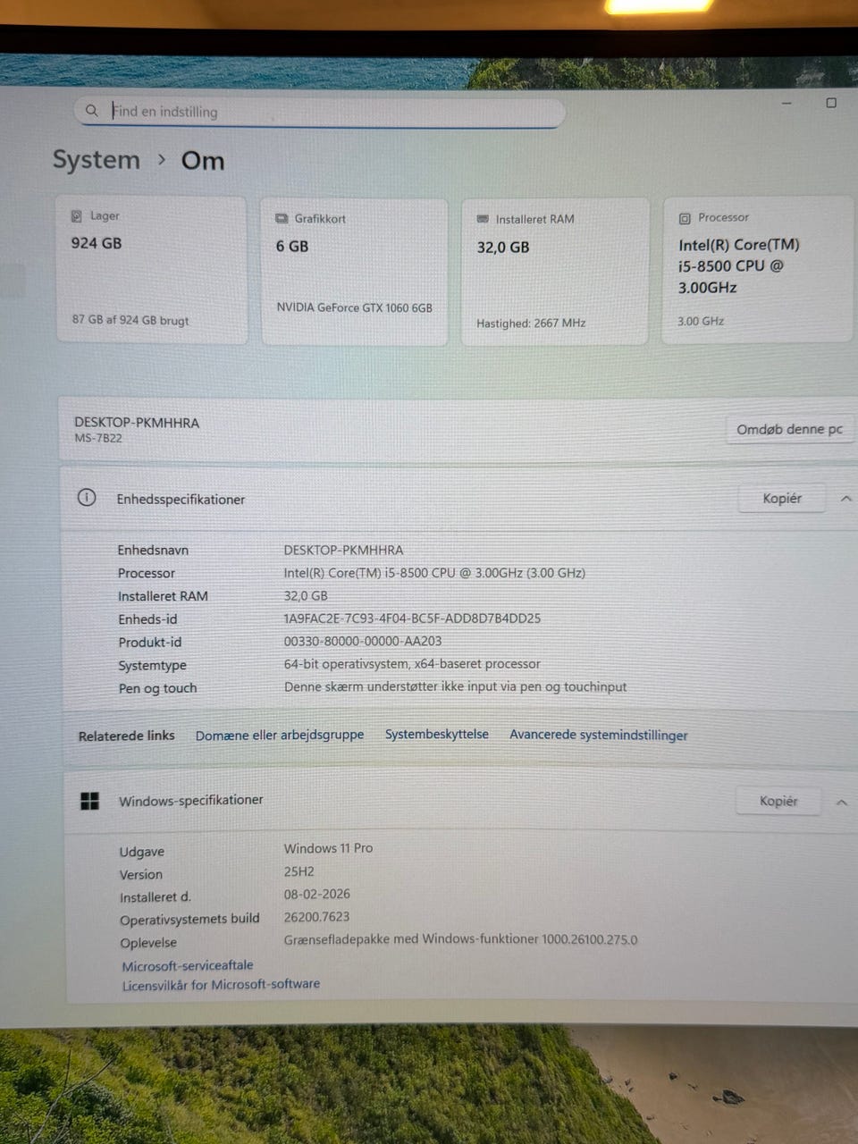
Task: Click the Produkt-id value 00330-80000-00000-AA203
Action: pos(362,641)
